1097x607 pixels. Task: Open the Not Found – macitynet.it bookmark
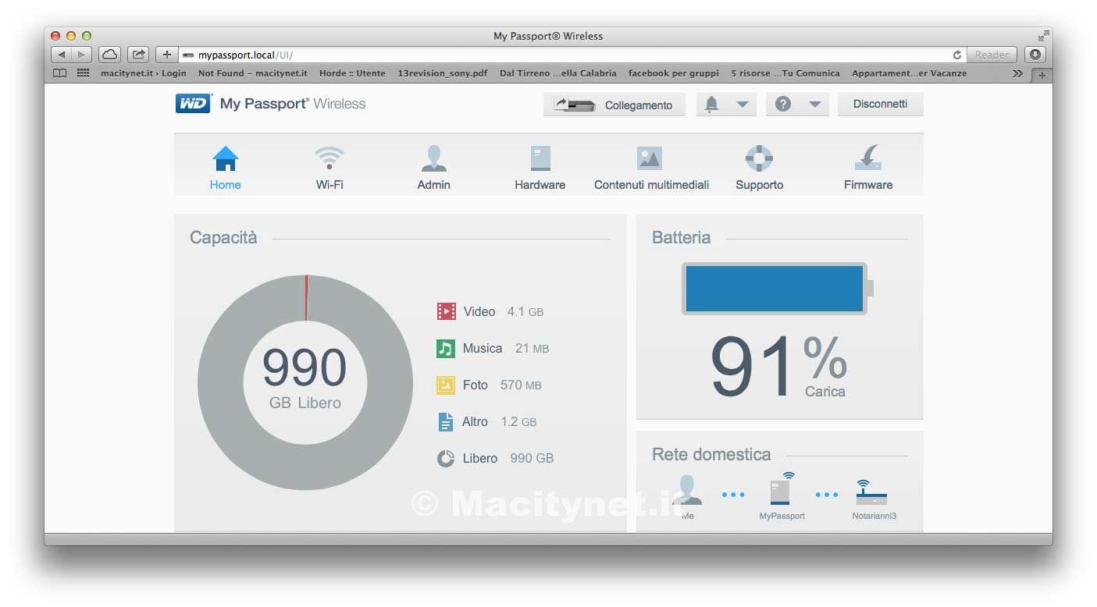[253, 73]
